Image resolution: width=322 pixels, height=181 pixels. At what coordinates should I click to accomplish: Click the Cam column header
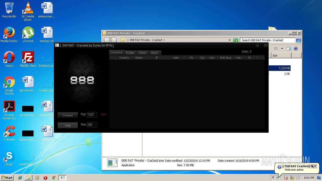point(212,58)
